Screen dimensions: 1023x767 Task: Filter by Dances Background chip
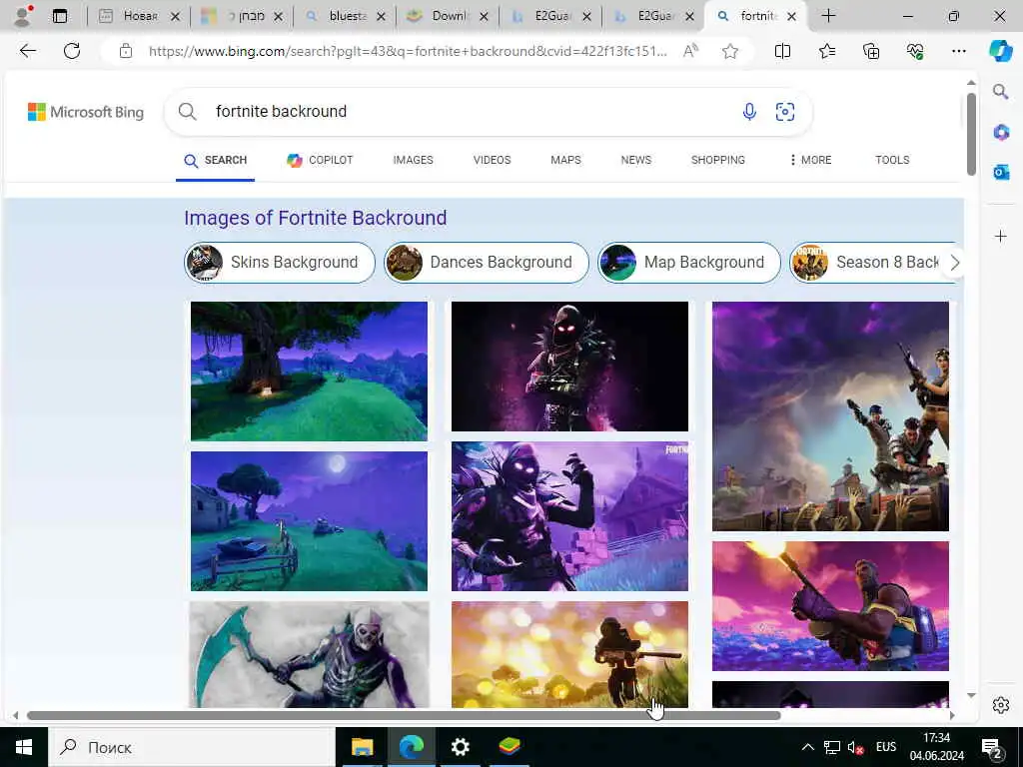click(487, 263)
